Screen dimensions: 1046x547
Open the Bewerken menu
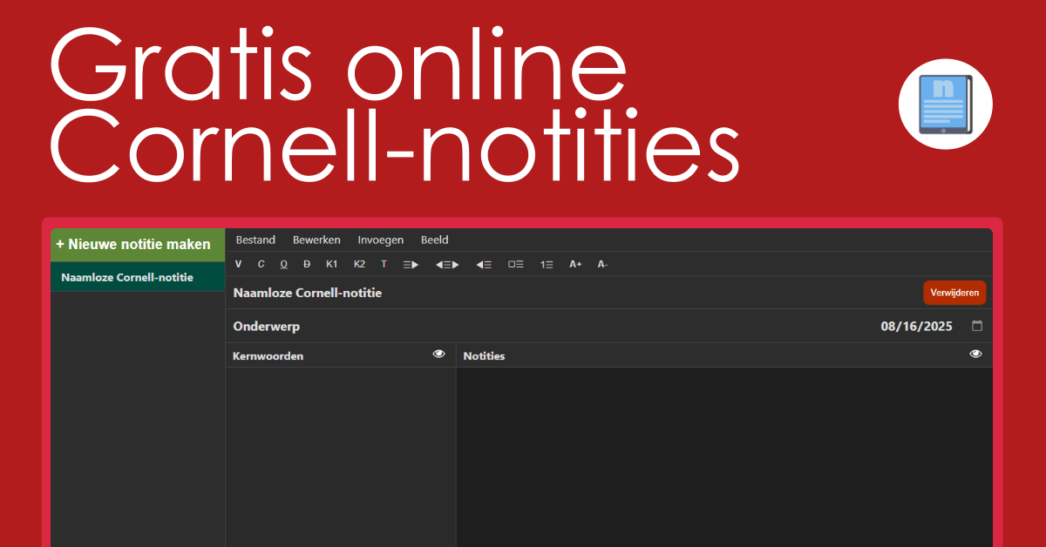316,240
